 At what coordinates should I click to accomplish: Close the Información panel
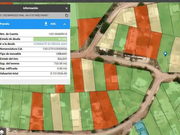[66, 8]
